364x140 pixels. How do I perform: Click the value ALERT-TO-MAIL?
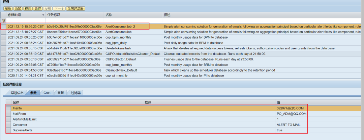tap(289, 125)
